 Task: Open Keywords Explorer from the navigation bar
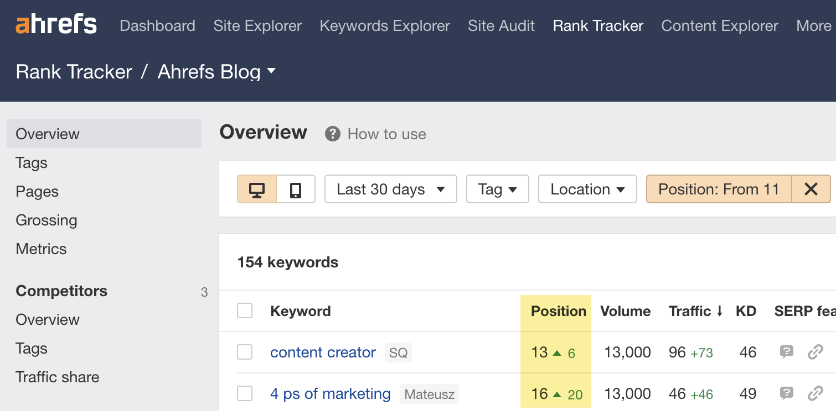[385, 25]
